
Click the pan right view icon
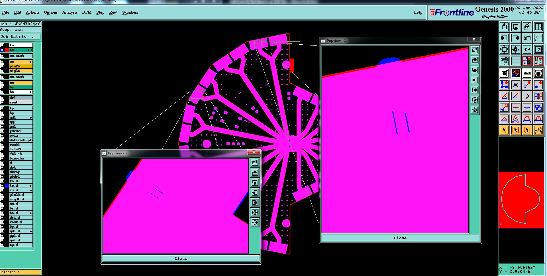pyautogui.click(x=516, y=38)
